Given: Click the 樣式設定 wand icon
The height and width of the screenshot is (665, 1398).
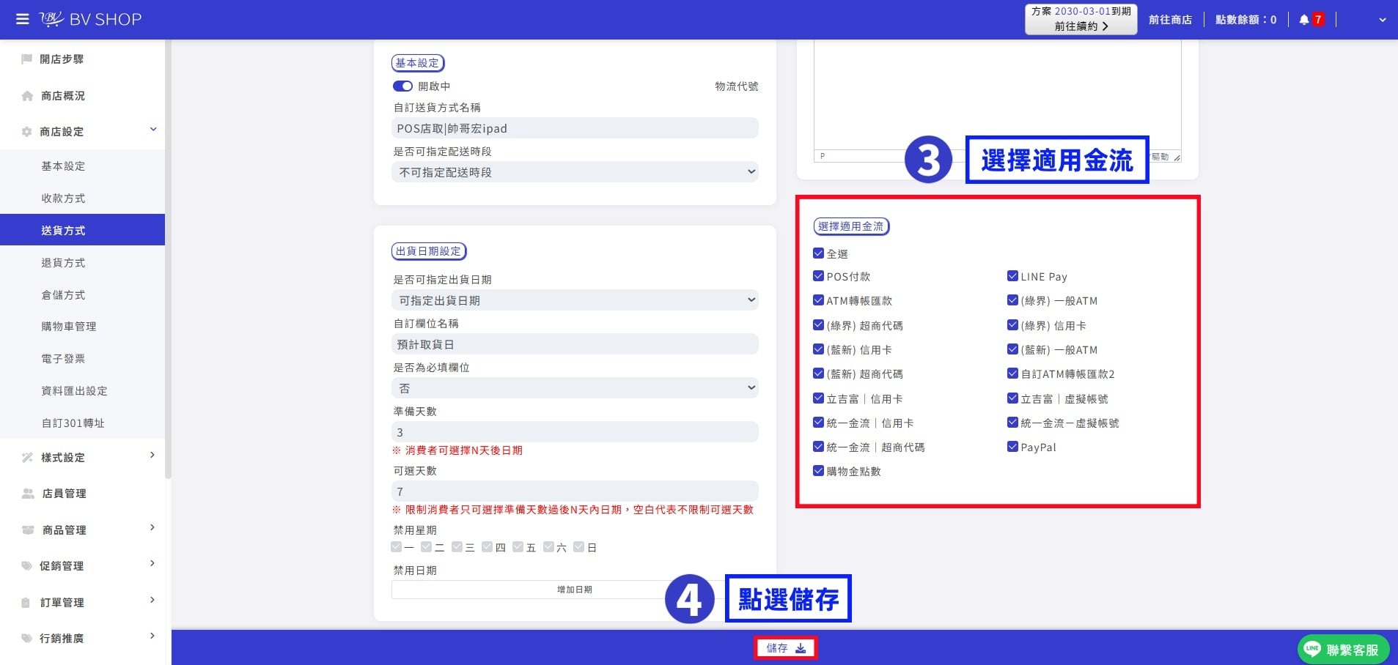Looking at the screenshot, I should pos(27,458).
